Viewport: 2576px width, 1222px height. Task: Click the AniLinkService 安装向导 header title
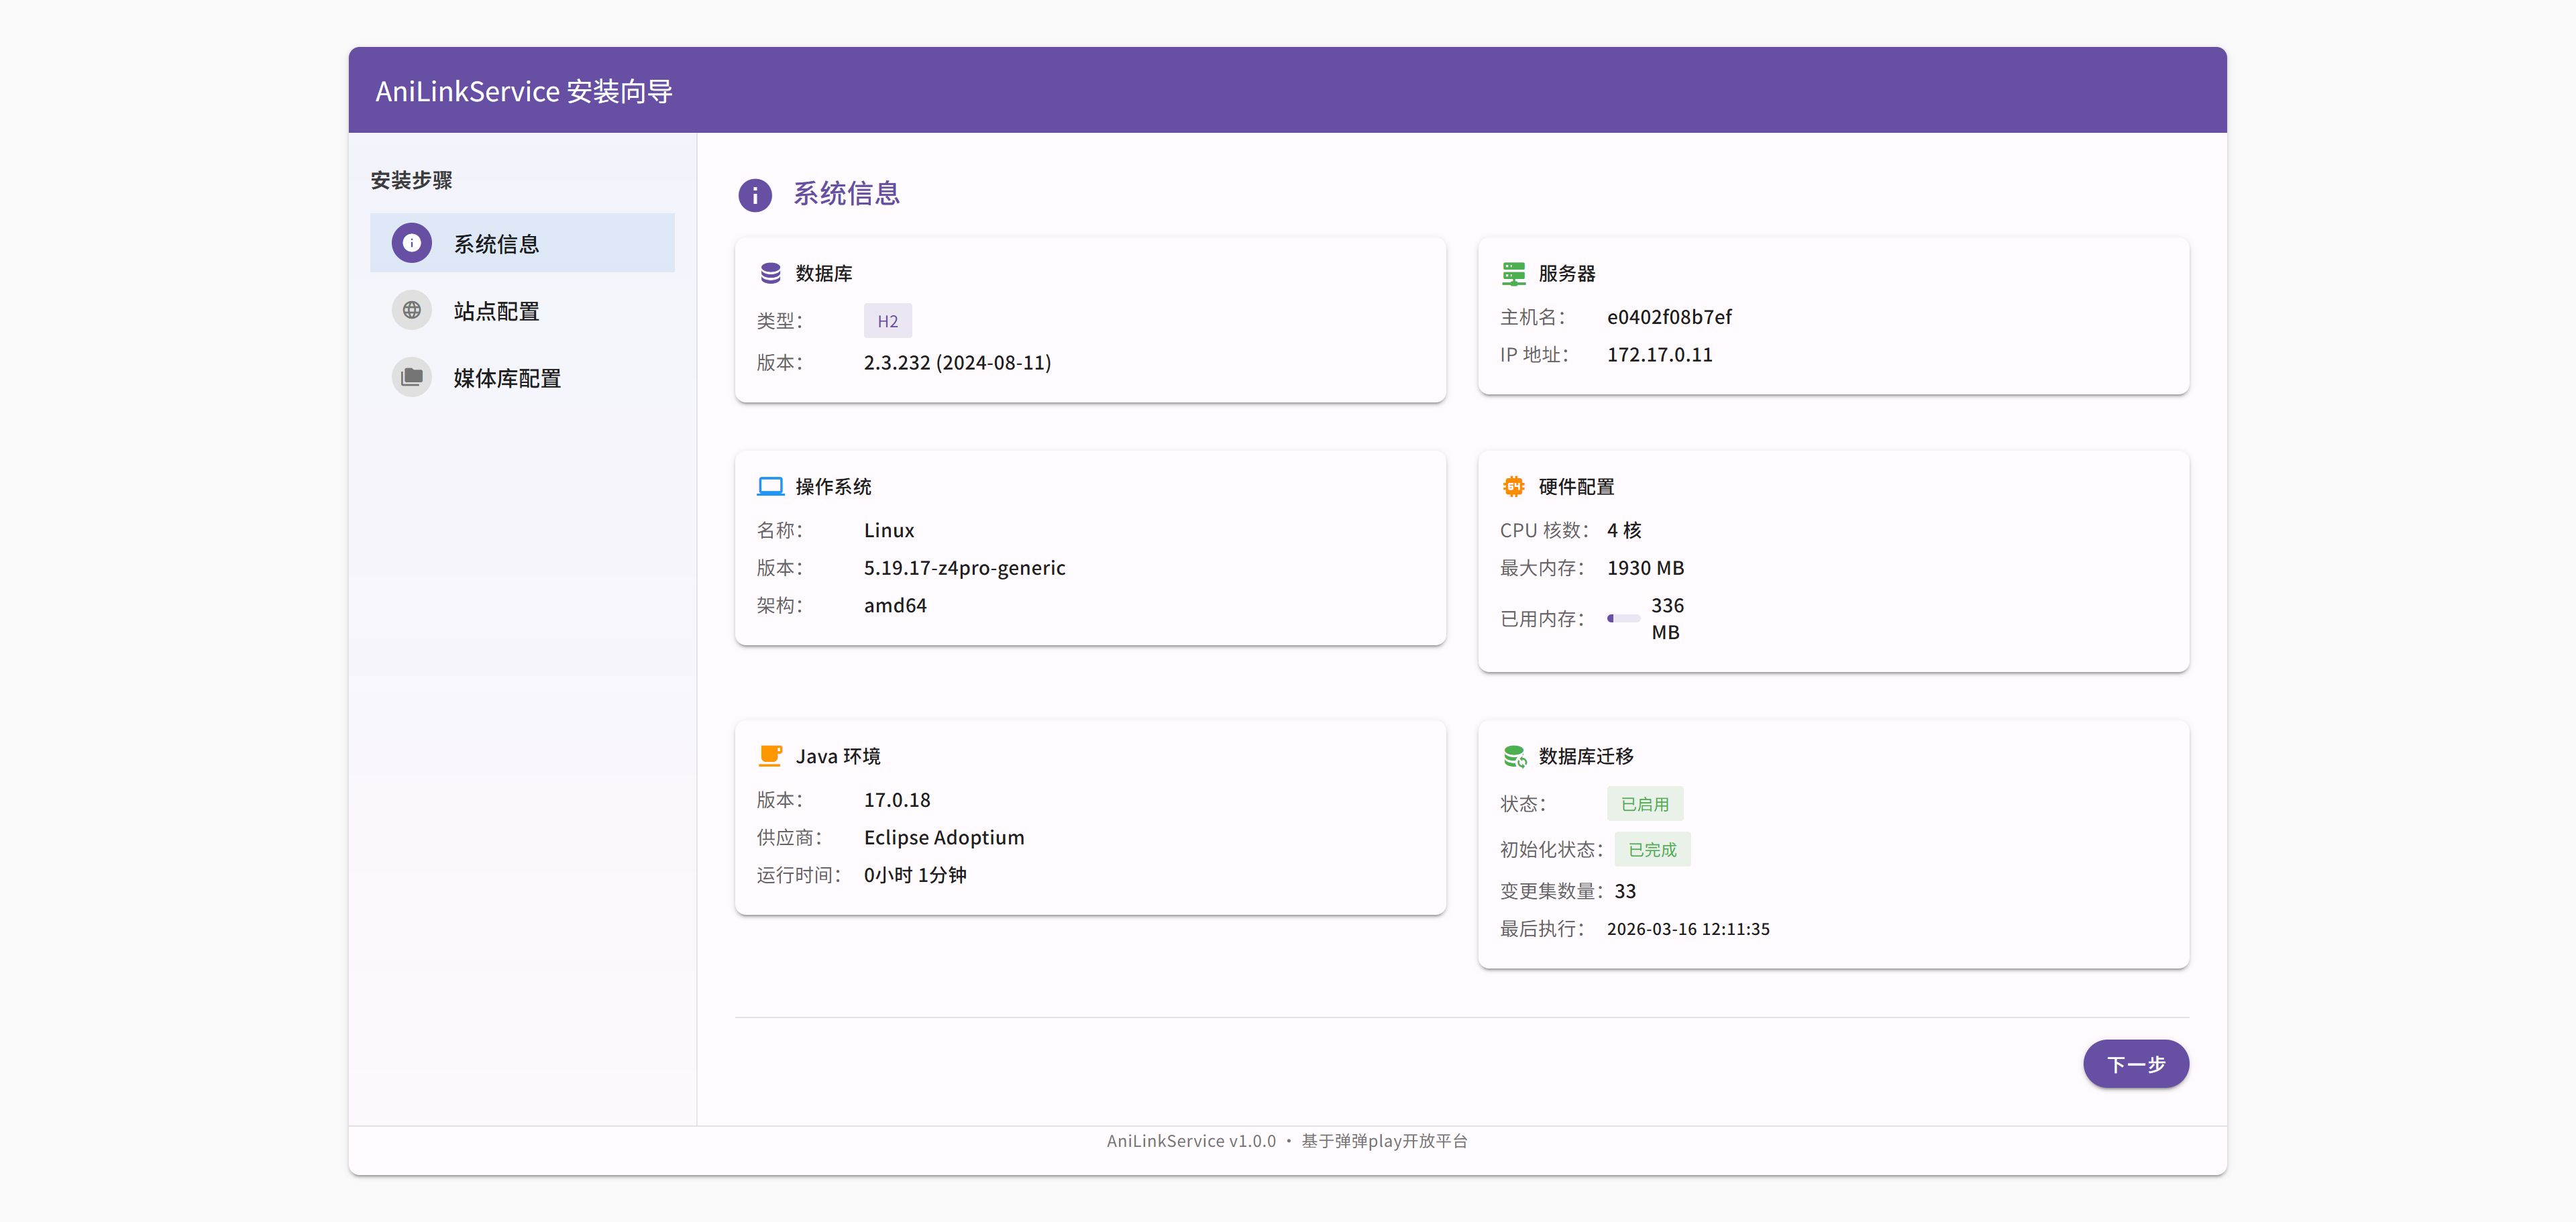pos(523,91)
